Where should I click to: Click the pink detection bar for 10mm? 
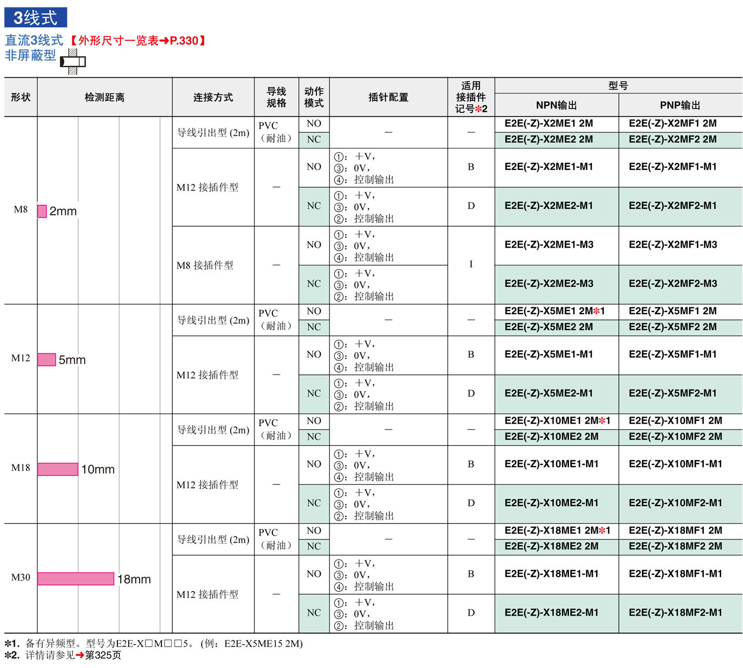click(x=58, y=469)
